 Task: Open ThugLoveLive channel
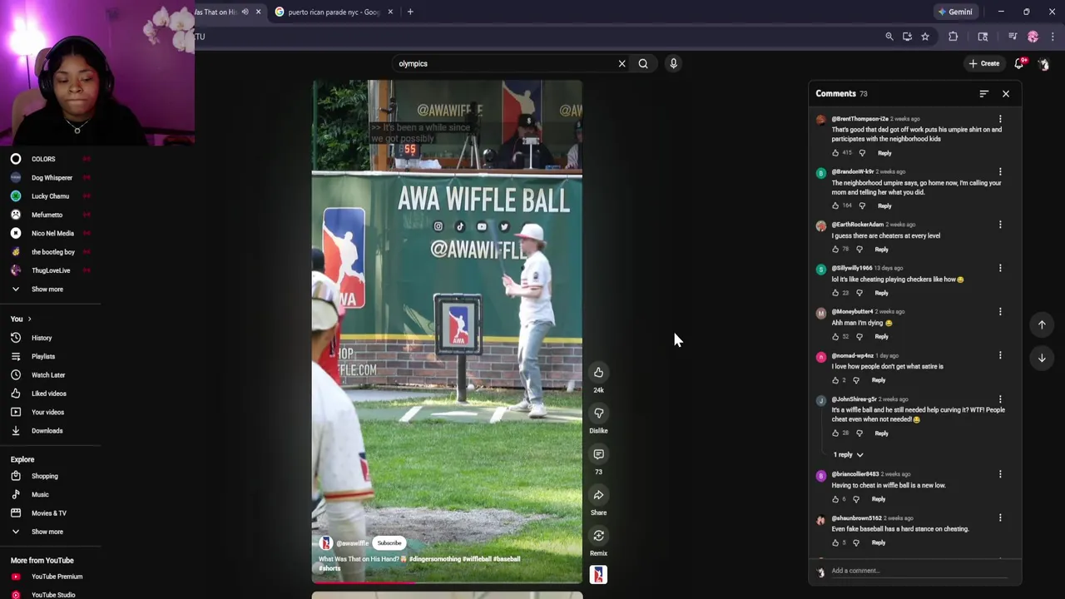coord(50,270)
